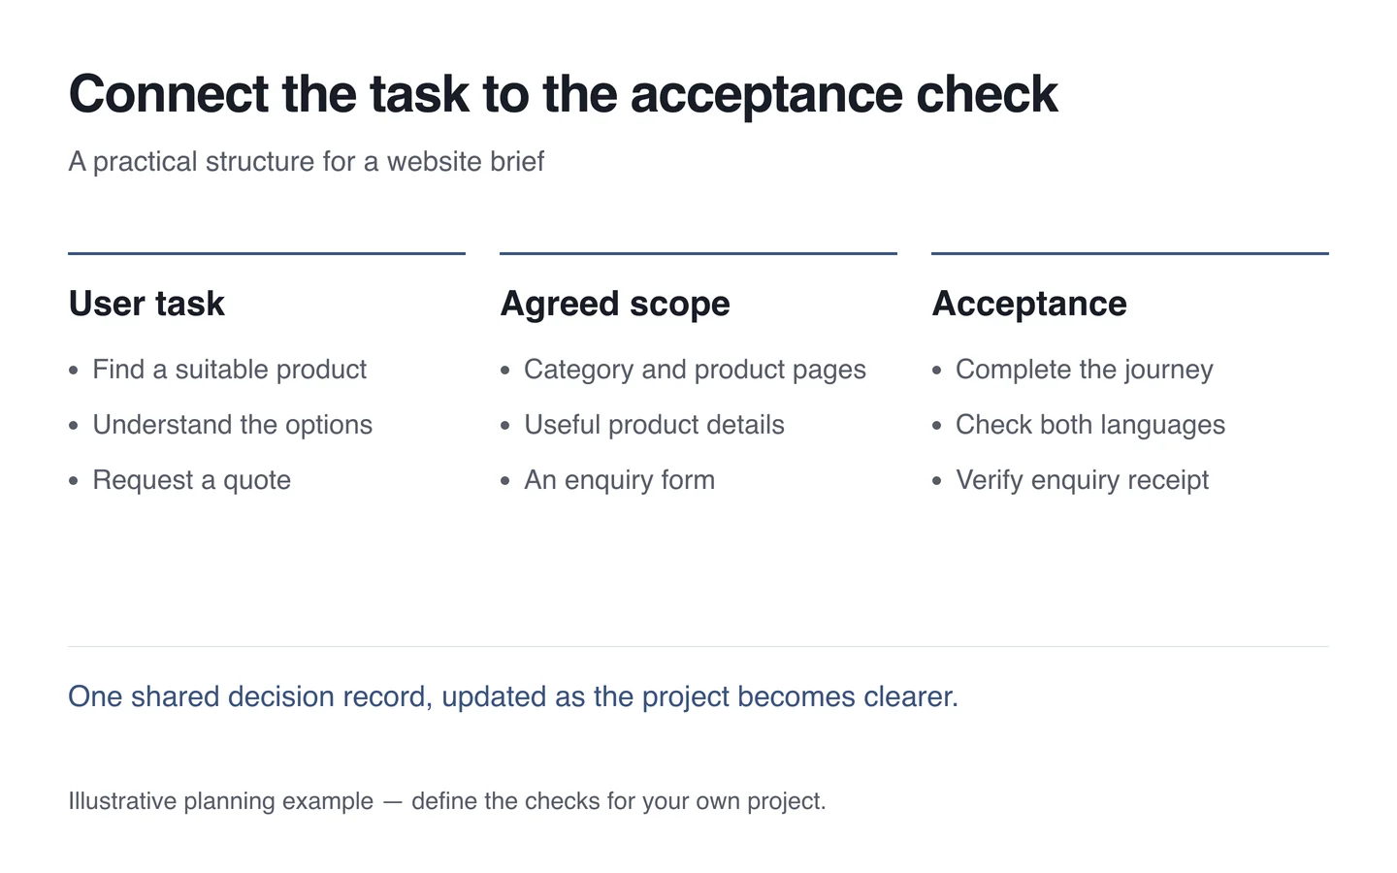Click the User task heading
Screen dimensions: 1397x873
coord(146,304)
